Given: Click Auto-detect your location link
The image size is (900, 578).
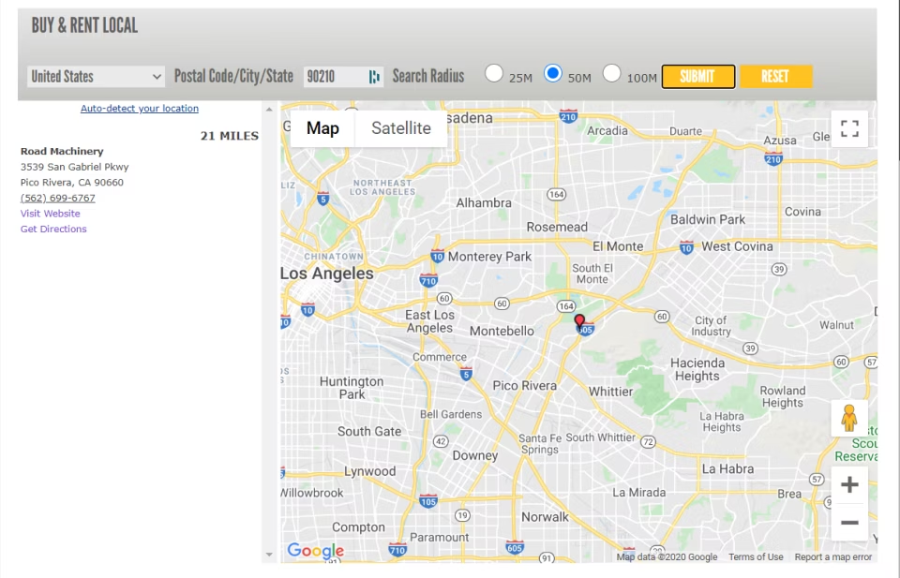Looking at the screenshot, I should click(140, 109).
